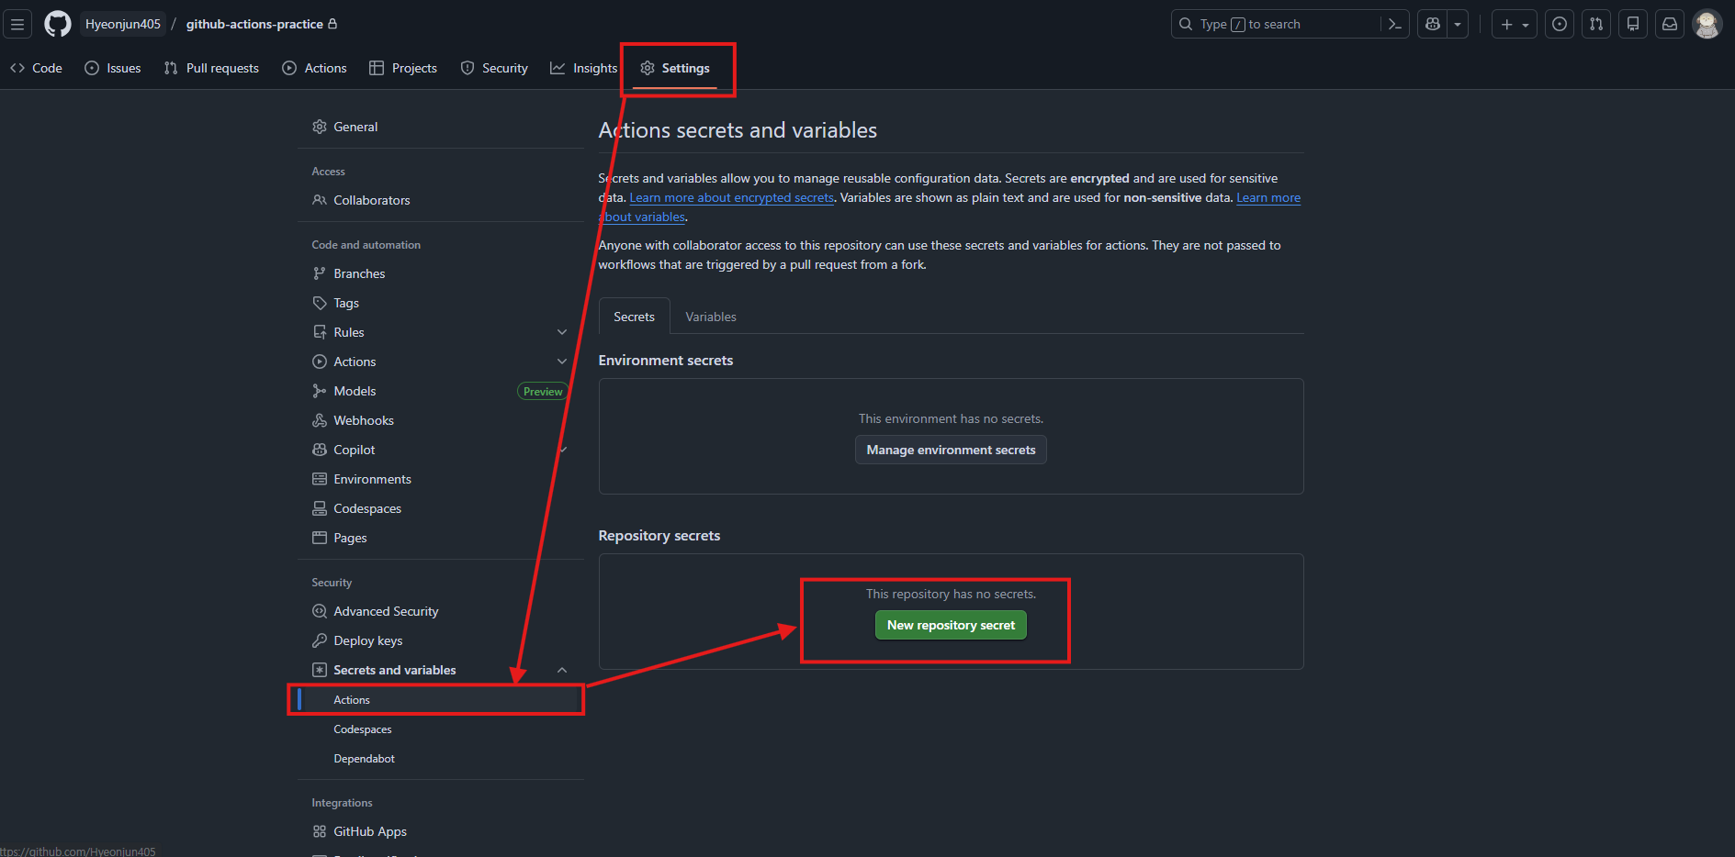This screenshot has height=857, width=1735.
Task: Open the command palette icon
Action: (x=1394, y=24)
